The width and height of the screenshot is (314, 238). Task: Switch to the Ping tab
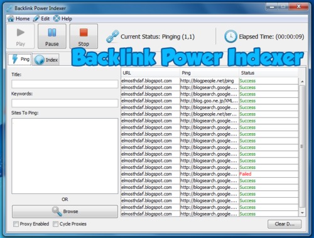tap(20, 60)
